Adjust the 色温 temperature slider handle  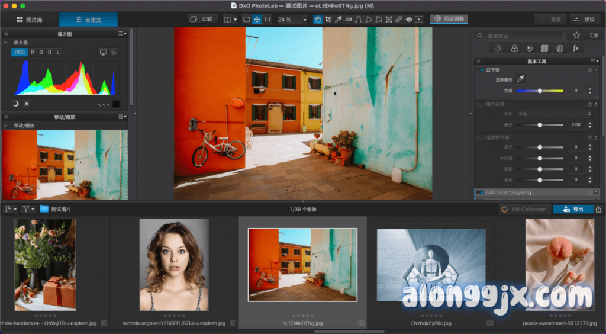point(540,91)
